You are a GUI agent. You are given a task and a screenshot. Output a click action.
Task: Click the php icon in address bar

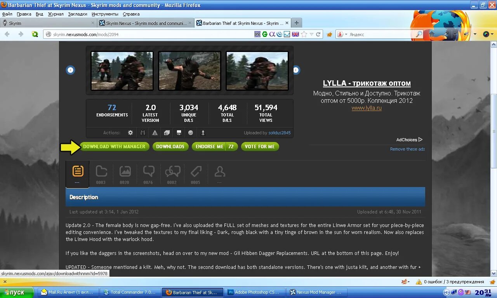(x=257, y=34)
